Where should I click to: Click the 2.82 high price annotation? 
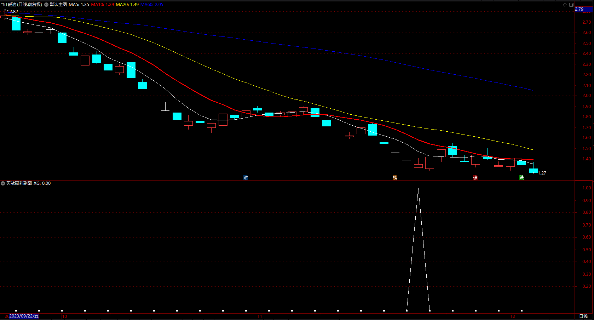click(x=14, y=12)
